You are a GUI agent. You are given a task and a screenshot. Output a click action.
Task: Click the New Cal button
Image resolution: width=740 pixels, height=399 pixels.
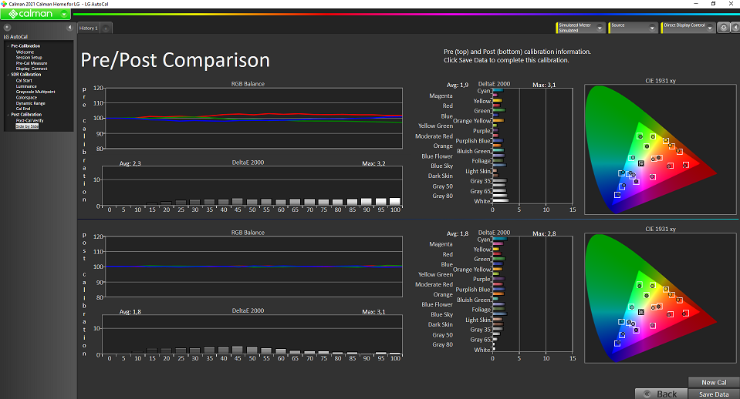coord(713,382)
